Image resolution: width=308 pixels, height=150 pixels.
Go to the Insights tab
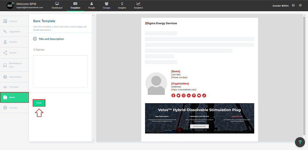[122, 5]
